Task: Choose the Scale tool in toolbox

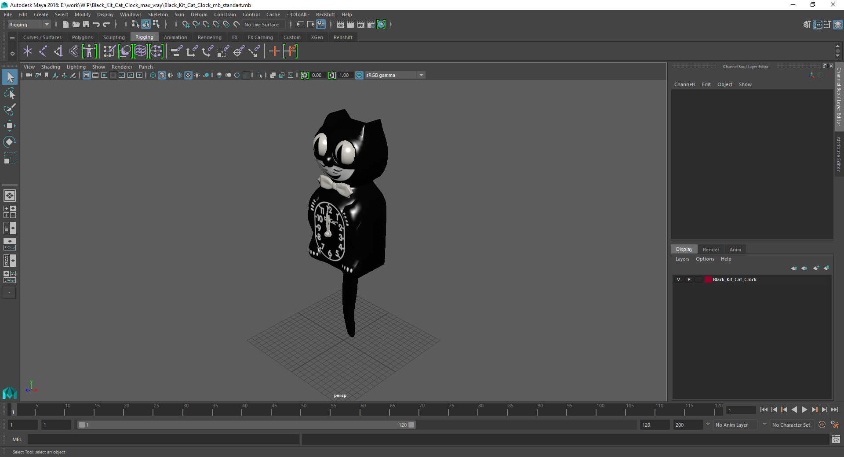Action: point(10,158)
